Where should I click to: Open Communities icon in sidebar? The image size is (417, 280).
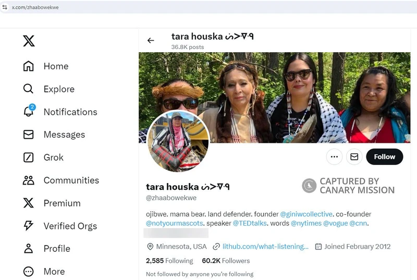click(x=29, y=180)
